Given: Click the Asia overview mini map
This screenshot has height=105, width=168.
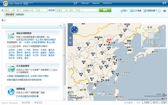Looking at the screenshot, I should [154, 36].
